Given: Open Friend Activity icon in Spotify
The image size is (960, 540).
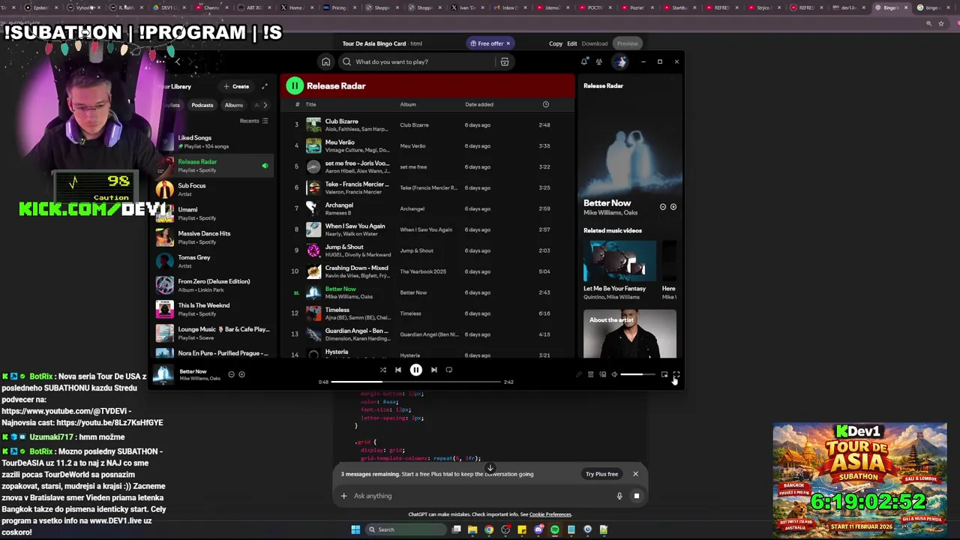Looking at the screenshot, I should tap(598, 61).
